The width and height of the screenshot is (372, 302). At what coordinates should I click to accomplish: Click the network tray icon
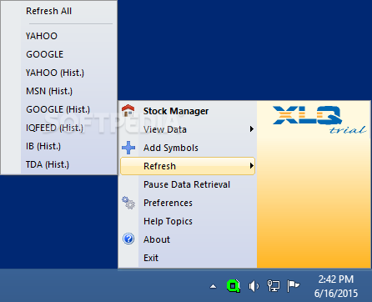tap(274, 286)
